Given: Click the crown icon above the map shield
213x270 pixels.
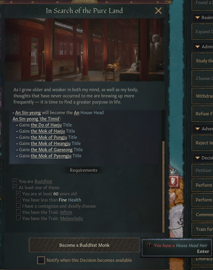Looking at the screenshot, I should tap(174, 171).
